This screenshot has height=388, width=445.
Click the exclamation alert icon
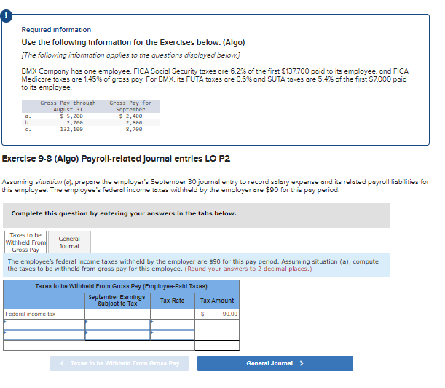[x=7, y=16]
